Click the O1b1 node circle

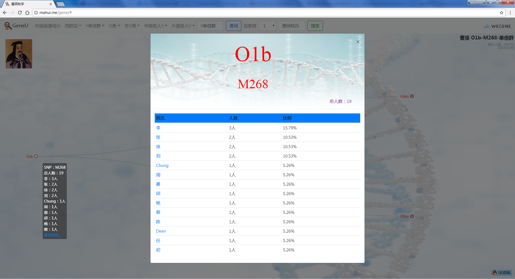click(412, 96)
